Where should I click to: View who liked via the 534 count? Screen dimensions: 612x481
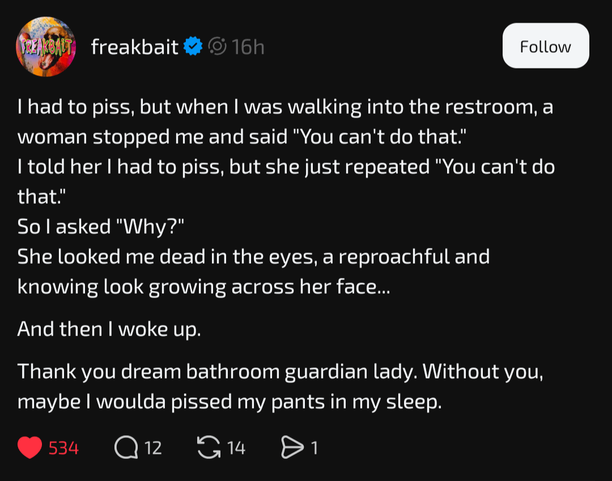click(x=63, y=448)
